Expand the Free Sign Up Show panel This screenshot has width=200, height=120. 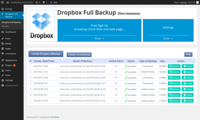tap(99, 38)
